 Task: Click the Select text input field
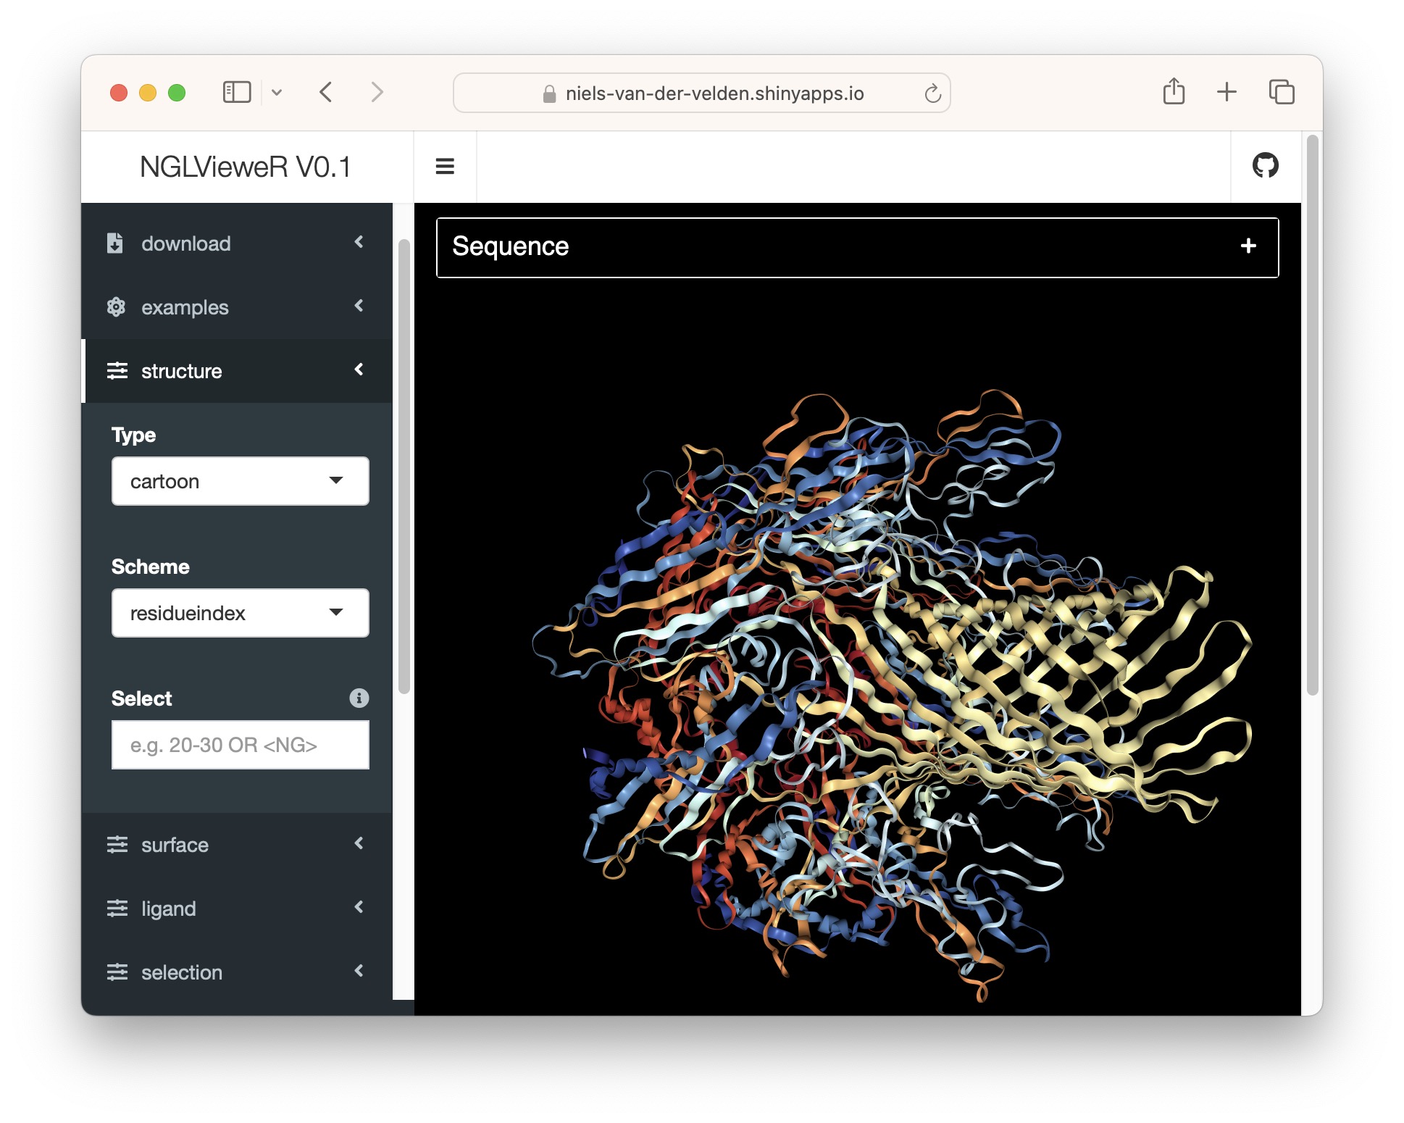click(240, 745)
